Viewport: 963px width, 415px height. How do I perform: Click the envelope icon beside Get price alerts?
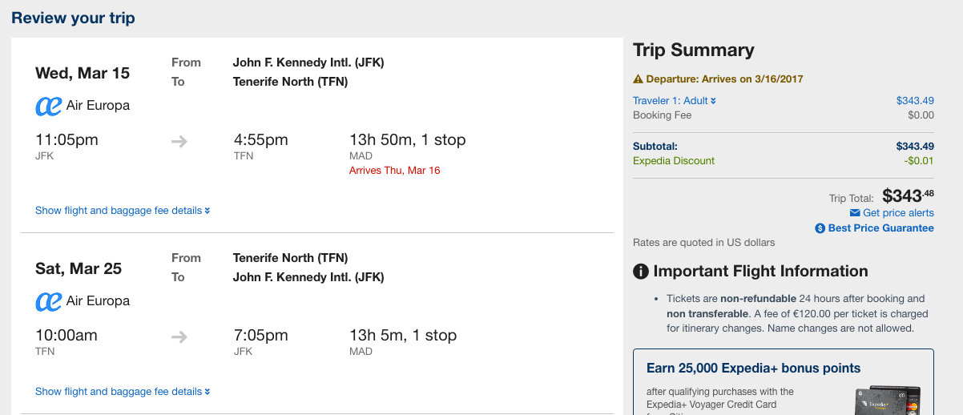click(855, 213)
